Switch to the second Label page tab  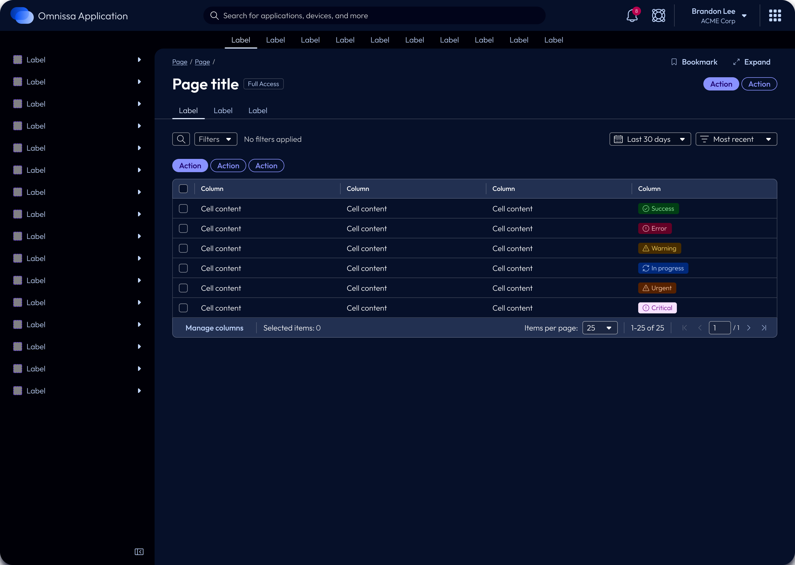223,111
